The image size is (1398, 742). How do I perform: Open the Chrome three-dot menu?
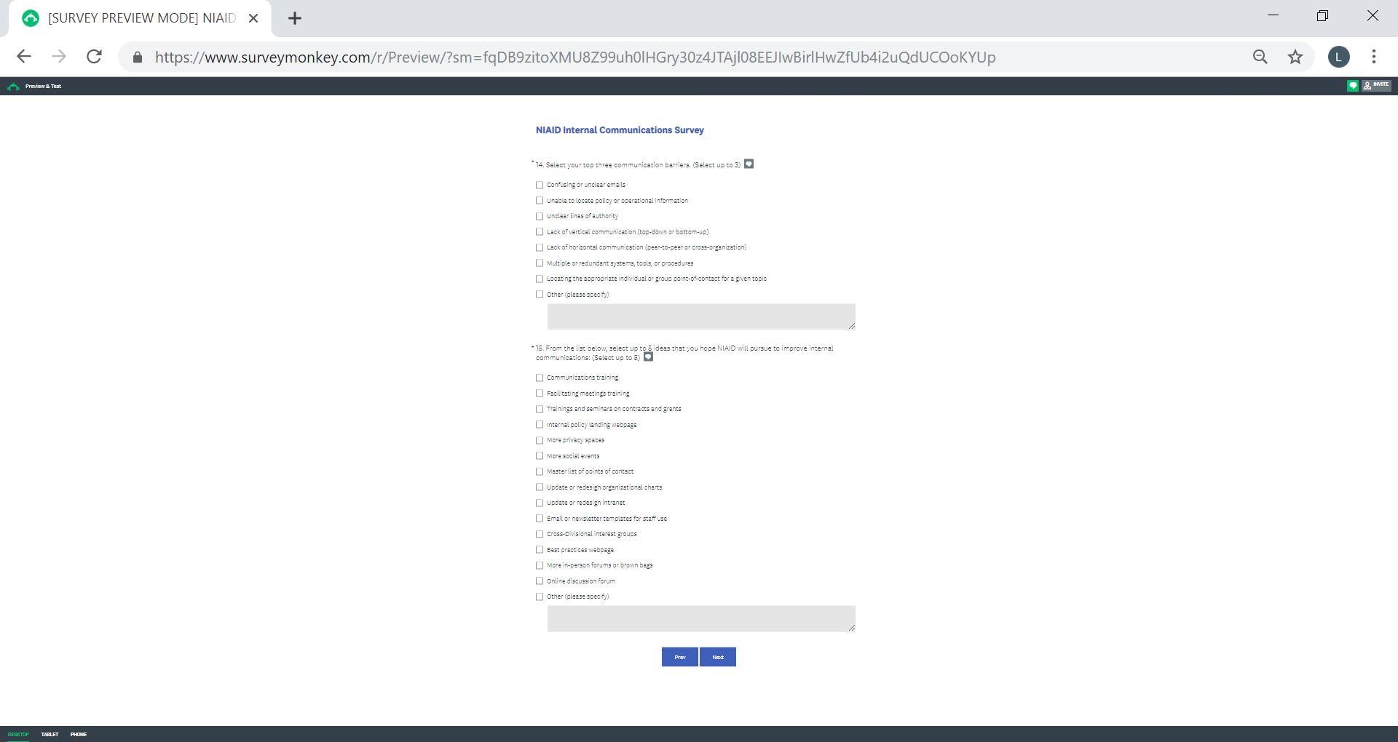coord(1373,57)
